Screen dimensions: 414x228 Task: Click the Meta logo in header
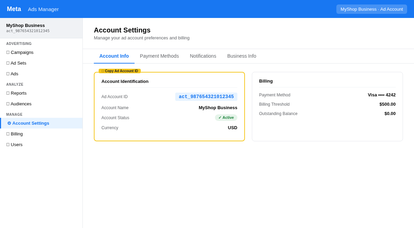tap(14, 9)
